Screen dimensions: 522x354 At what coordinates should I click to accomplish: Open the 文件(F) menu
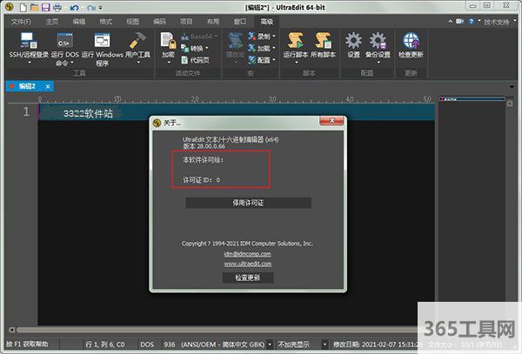(x=21, y=20)
